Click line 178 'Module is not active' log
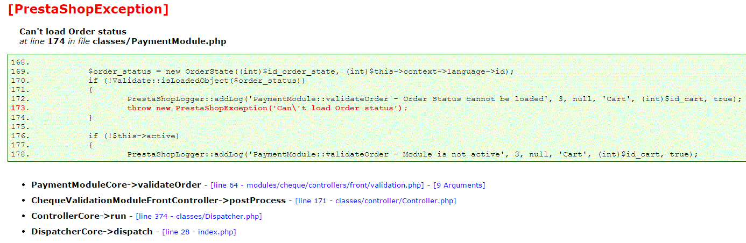This screenshot has height=243, width=746. point(412,154)
